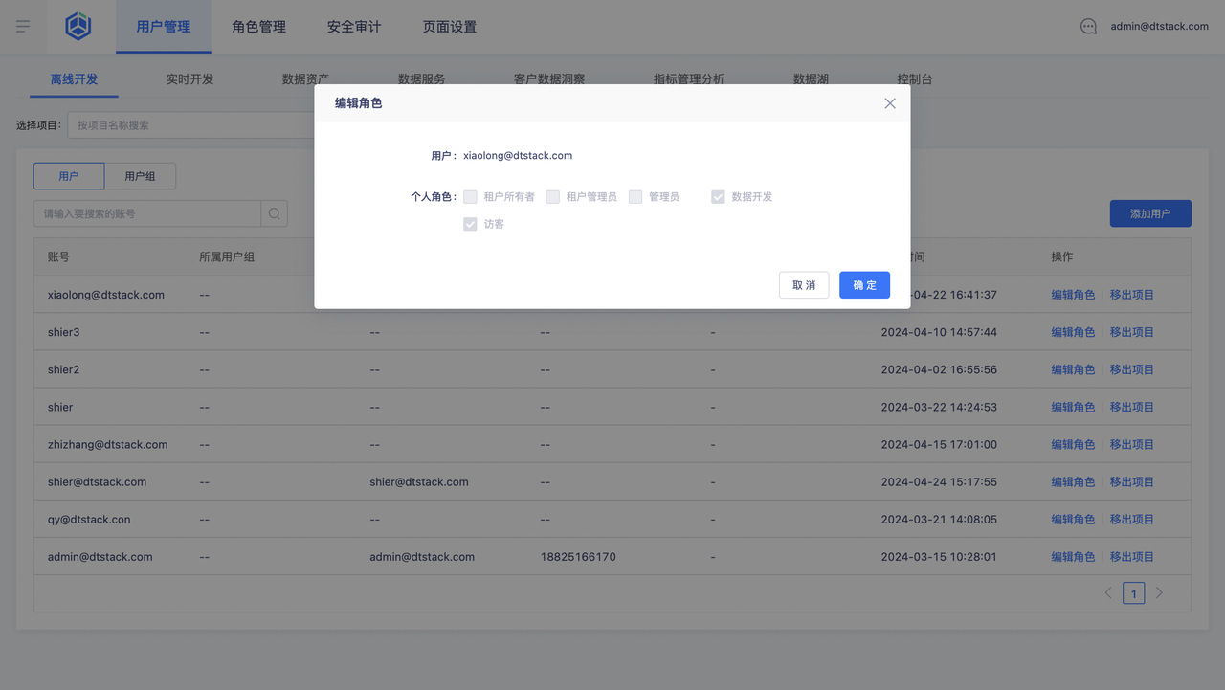Open the 页面设置 tab
The height and width of the screenshot is (690, 1225).
pyautogui.click(x=450, y=27)
